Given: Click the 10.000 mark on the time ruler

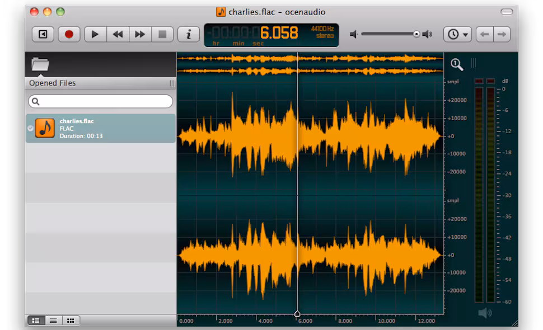Looking at the screenshot, I should (386, 321).
